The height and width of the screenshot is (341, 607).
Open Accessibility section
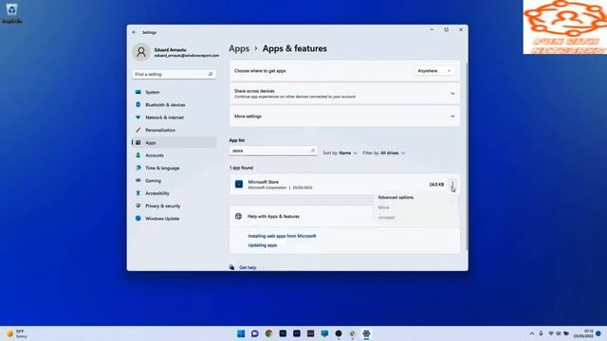click(174, 193)
